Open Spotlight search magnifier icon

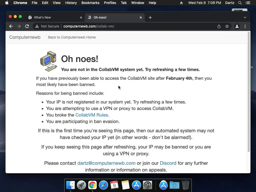coord(240,3)
